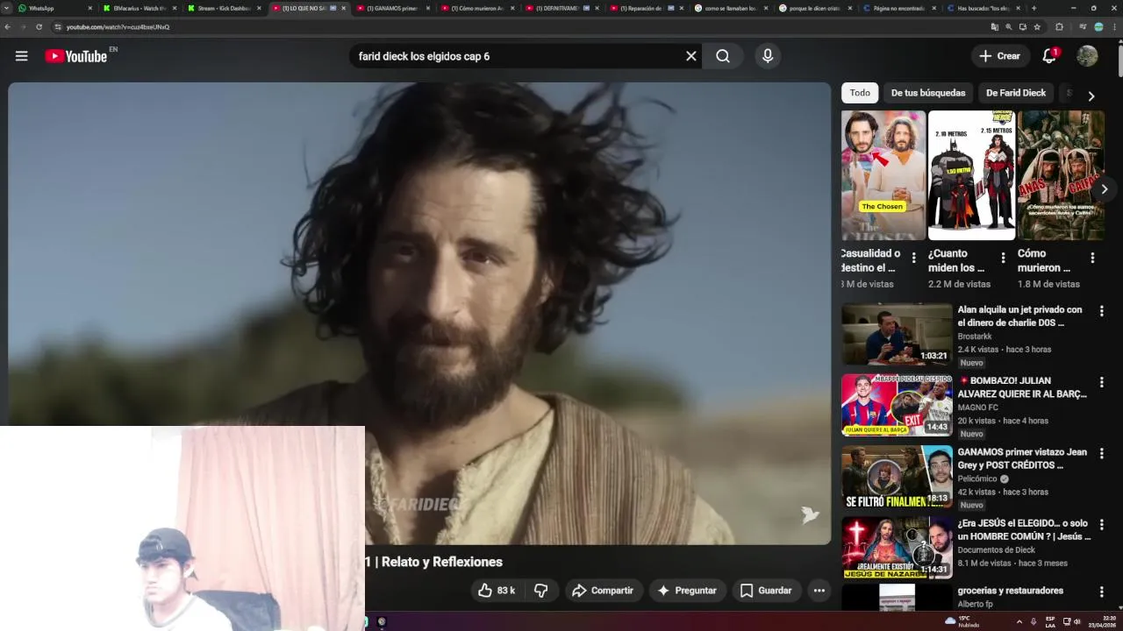The width and height of the screenshot is (1123, 631).
Task: Go to the YouTube home logo
Action: click(x=76, y=56)
